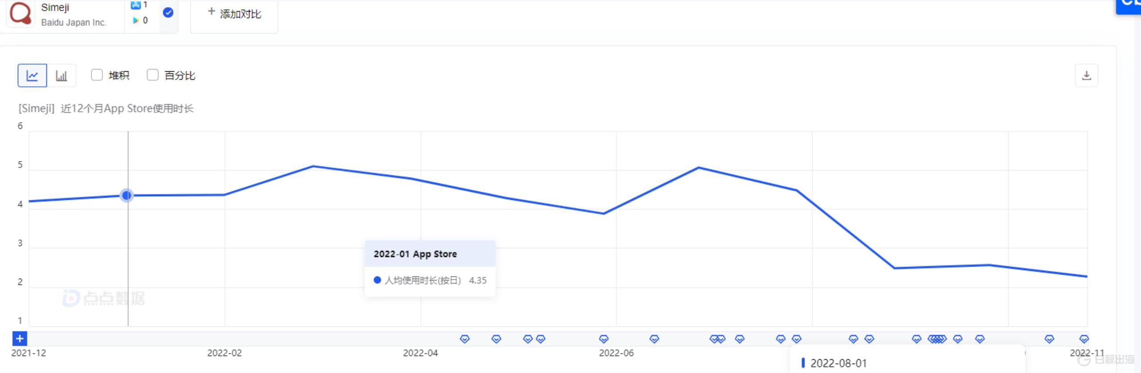Click the version marker above the 2022-06 label

(x=603, y=339)
